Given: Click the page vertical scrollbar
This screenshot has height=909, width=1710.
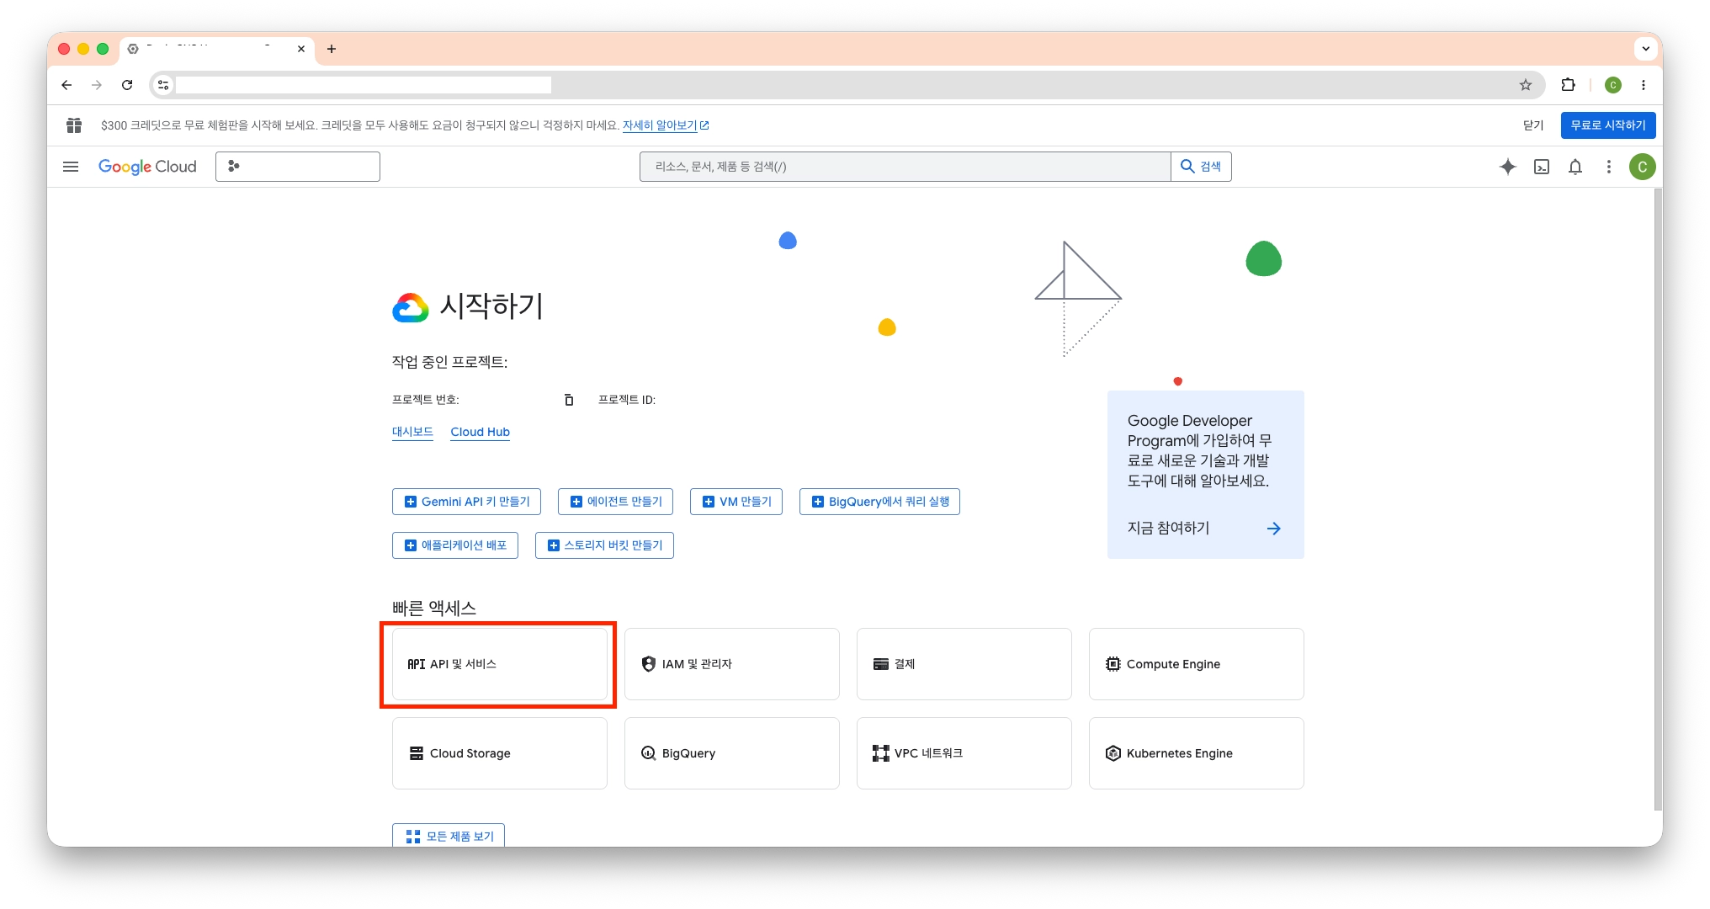Looking at the screenshot, I should pos(1658,499).
